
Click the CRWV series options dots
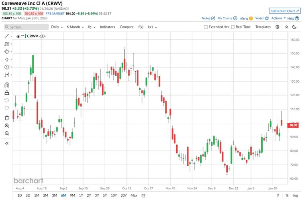click(x=23, y=36)
